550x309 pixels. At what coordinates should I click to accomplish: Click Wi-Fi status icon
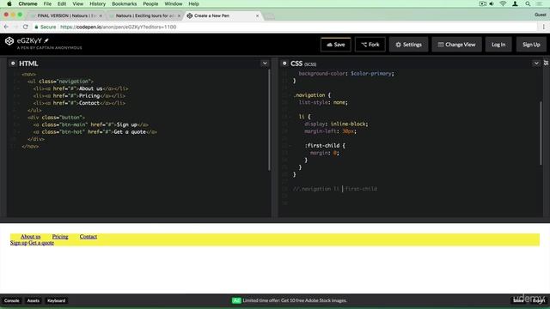pyautogui.click(x=503, y=3)
